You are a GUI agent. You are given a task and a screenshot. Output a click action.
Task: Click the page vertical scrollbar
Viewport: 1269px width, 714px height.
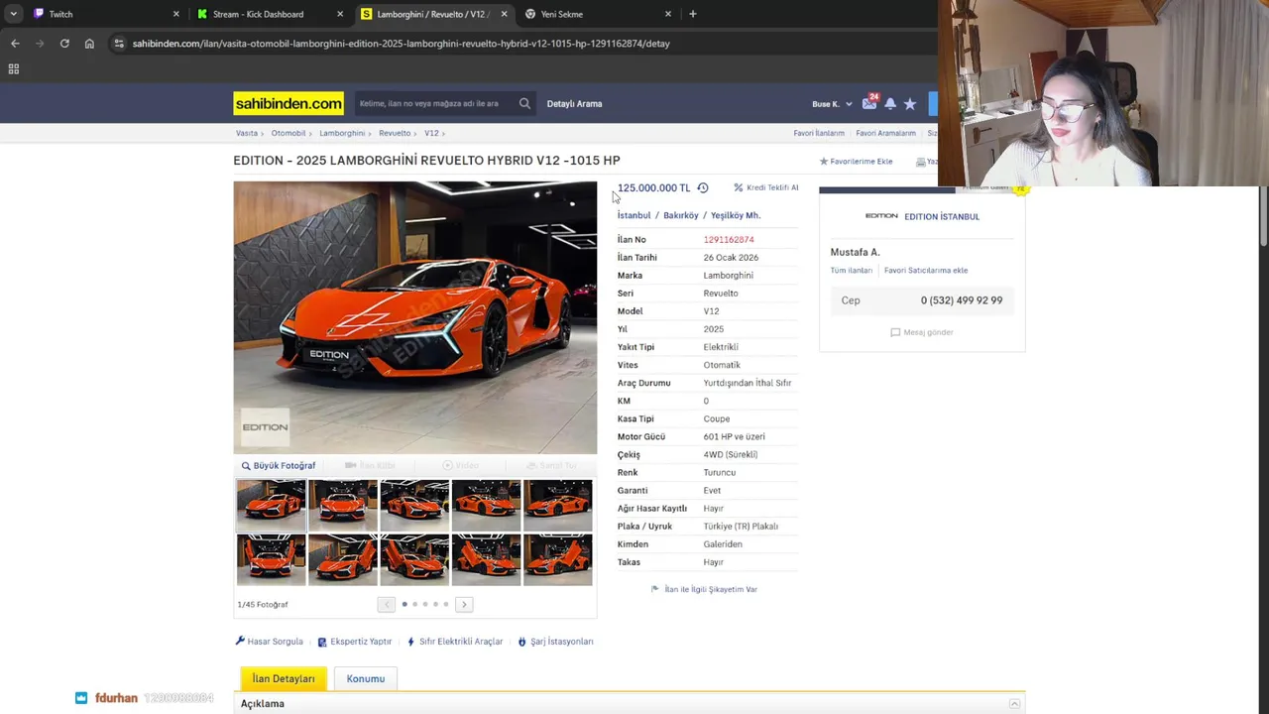click(x=1263, y=217)
